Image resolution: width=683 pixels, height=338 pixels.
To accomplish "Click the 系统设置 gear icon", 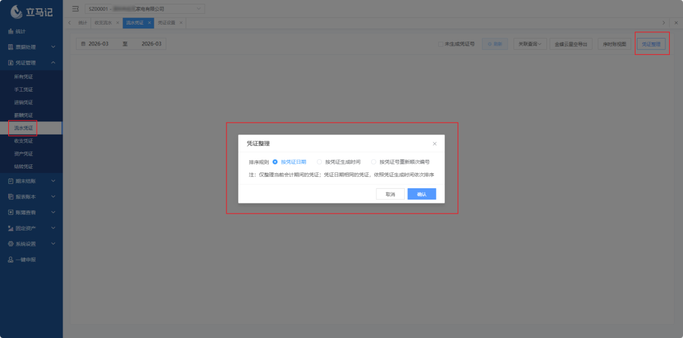I will [10, 244].
